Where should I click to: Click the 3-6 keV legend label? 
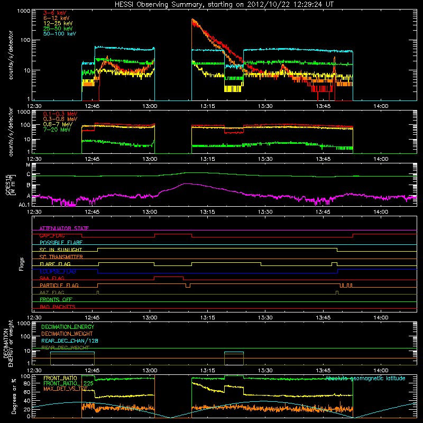click(55, 13)
